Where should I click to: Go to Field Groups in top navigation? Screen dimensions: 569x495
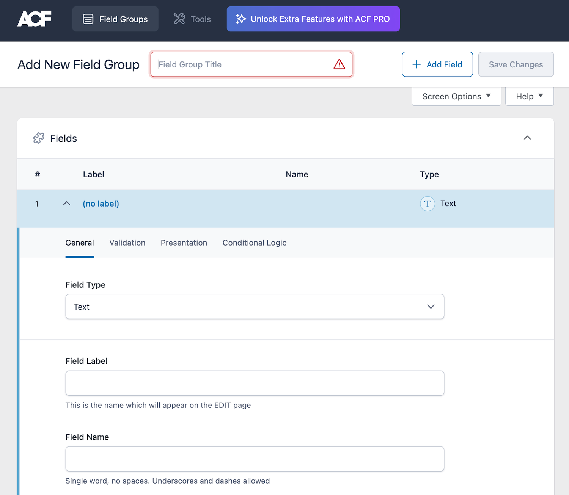click(x=115, y=19)
